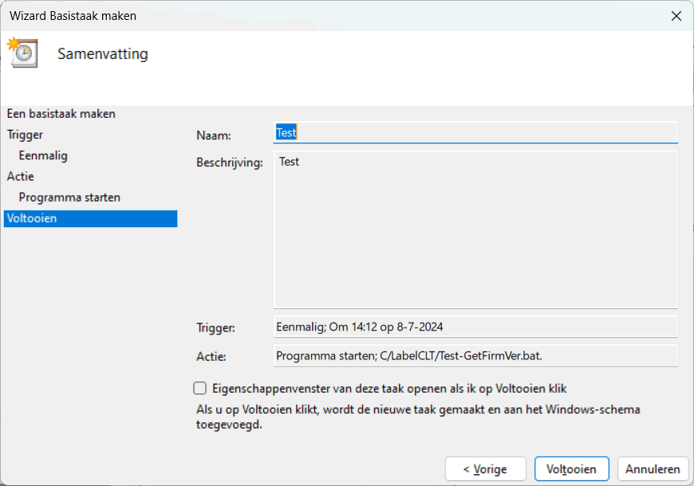Select the Eenmalig sub-step

(43, 155)
